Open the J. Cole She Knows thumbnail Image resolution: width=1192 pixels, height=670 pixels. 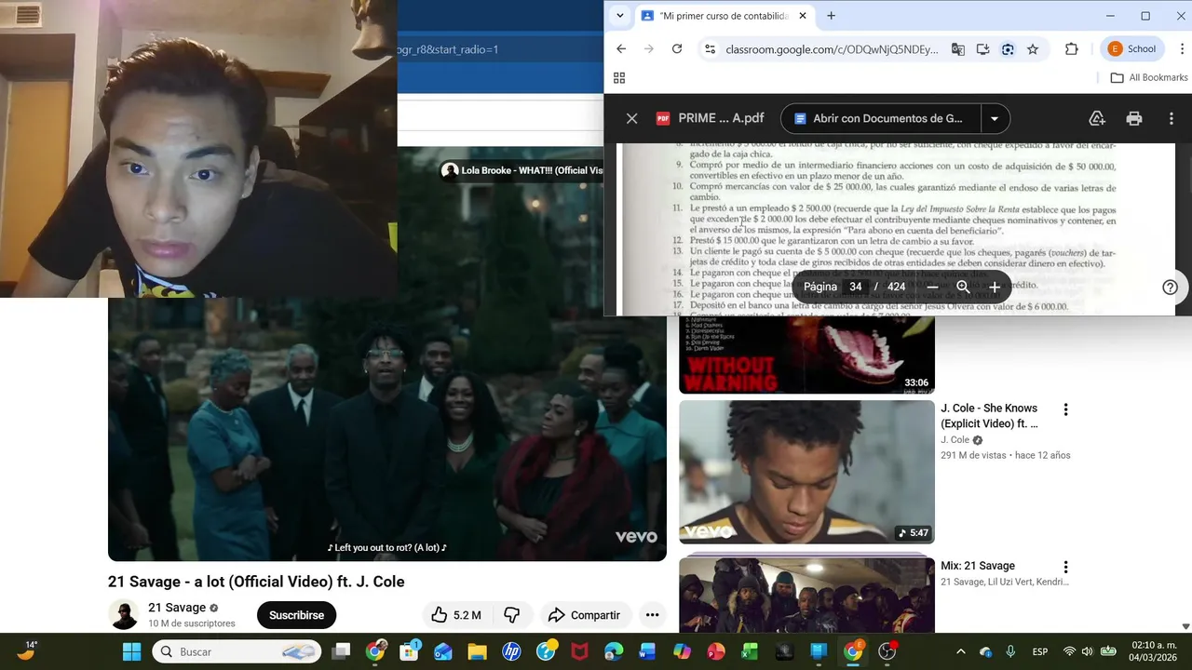coord(806,472)
